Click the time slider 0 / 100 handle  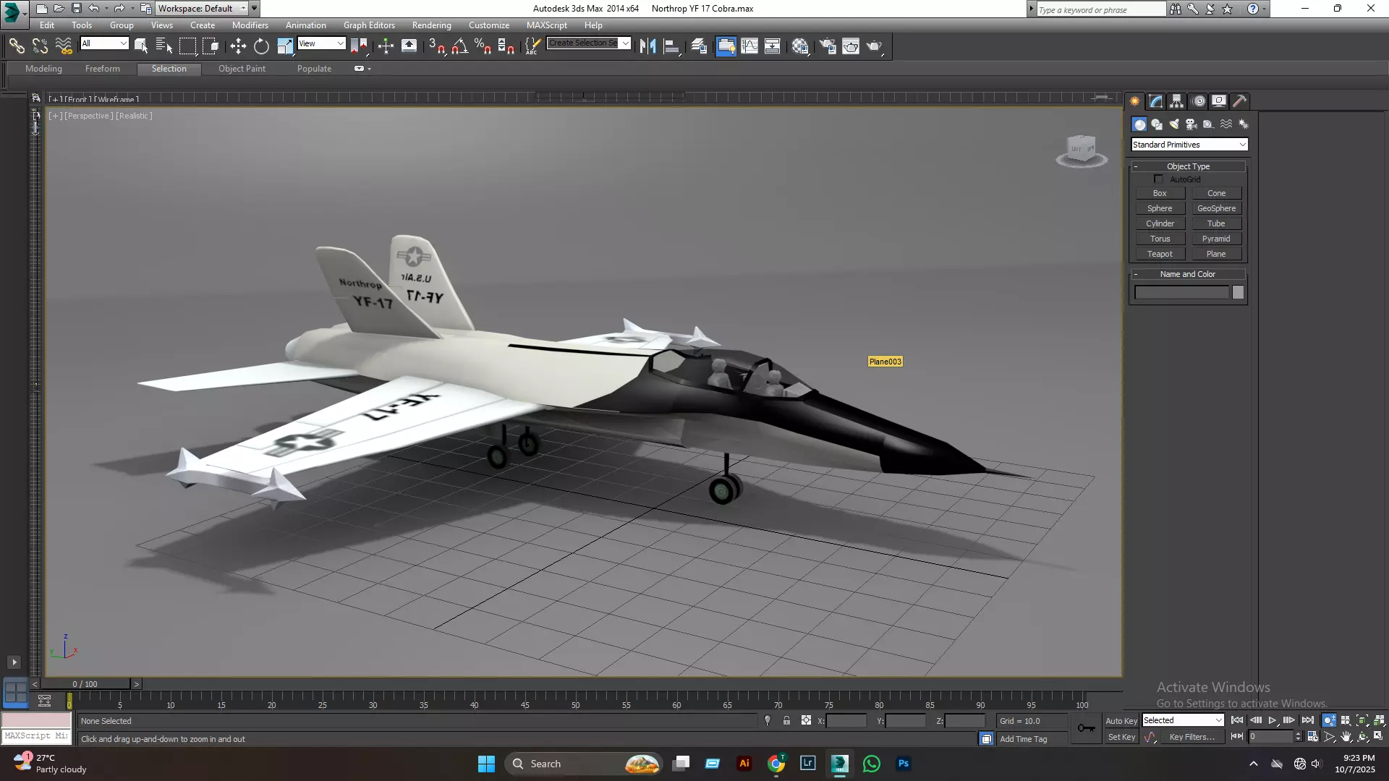(x=85, y=684)
